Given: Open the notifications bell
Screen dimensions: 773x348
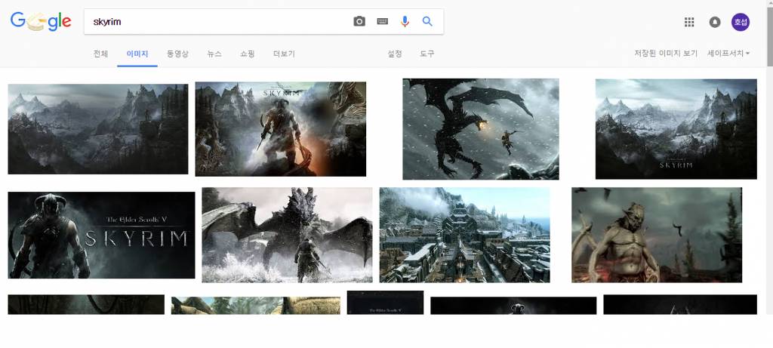Looking at the screenshot, I should click(714, 22).
